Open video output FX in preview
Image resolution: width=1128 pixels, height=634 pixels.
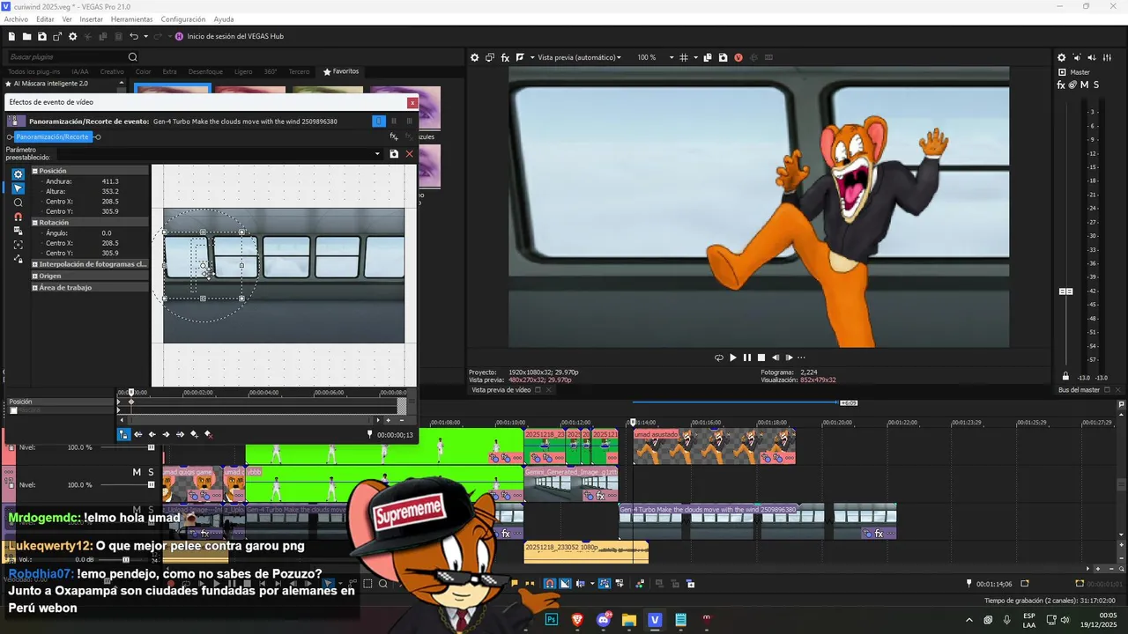[505, 57]
